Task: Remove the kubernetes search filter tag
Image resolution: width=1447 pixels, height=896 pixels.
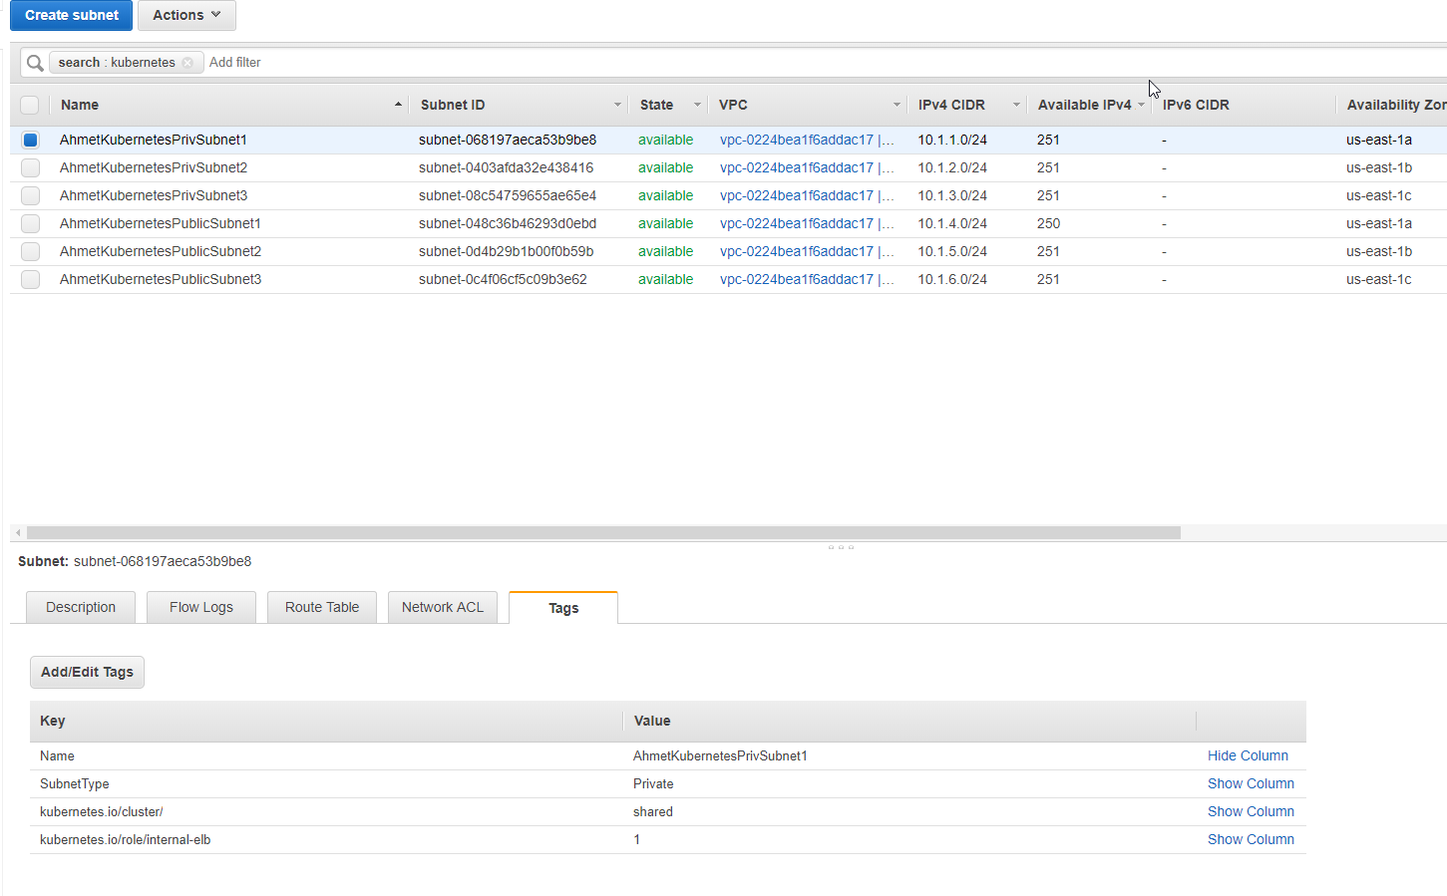Action: click(187, 62)
